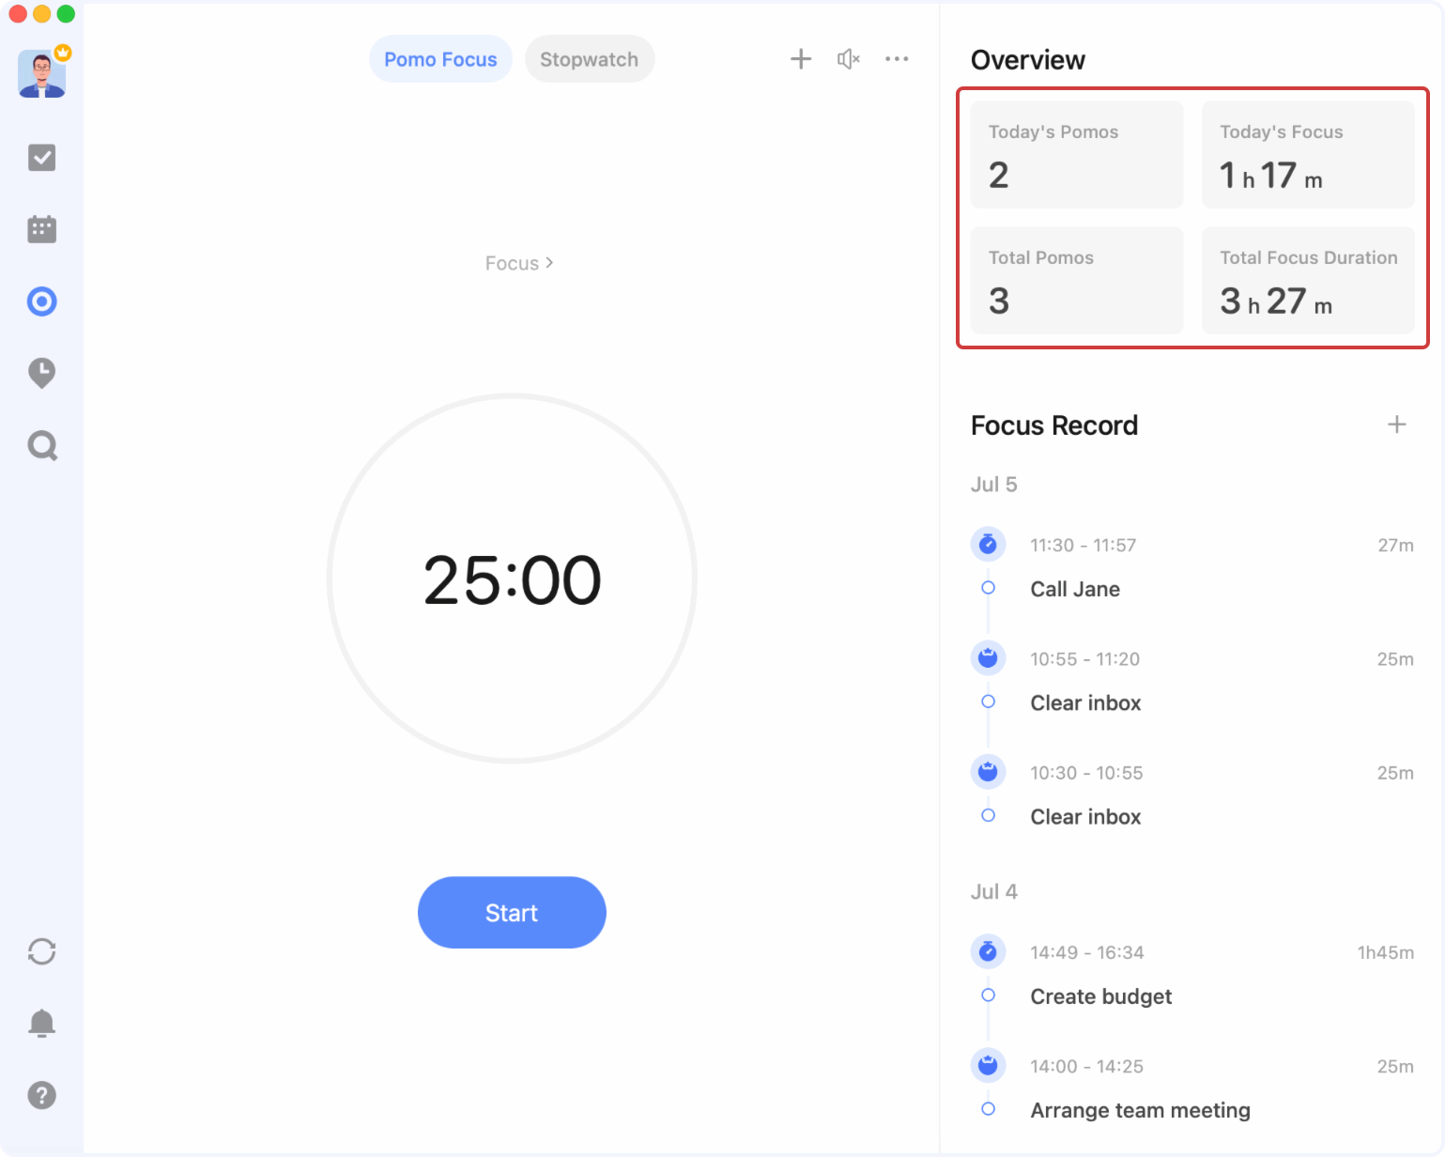Open the Habit clock icon in sidebar
Screen dimensions: 1445x1157
[42, 373]
